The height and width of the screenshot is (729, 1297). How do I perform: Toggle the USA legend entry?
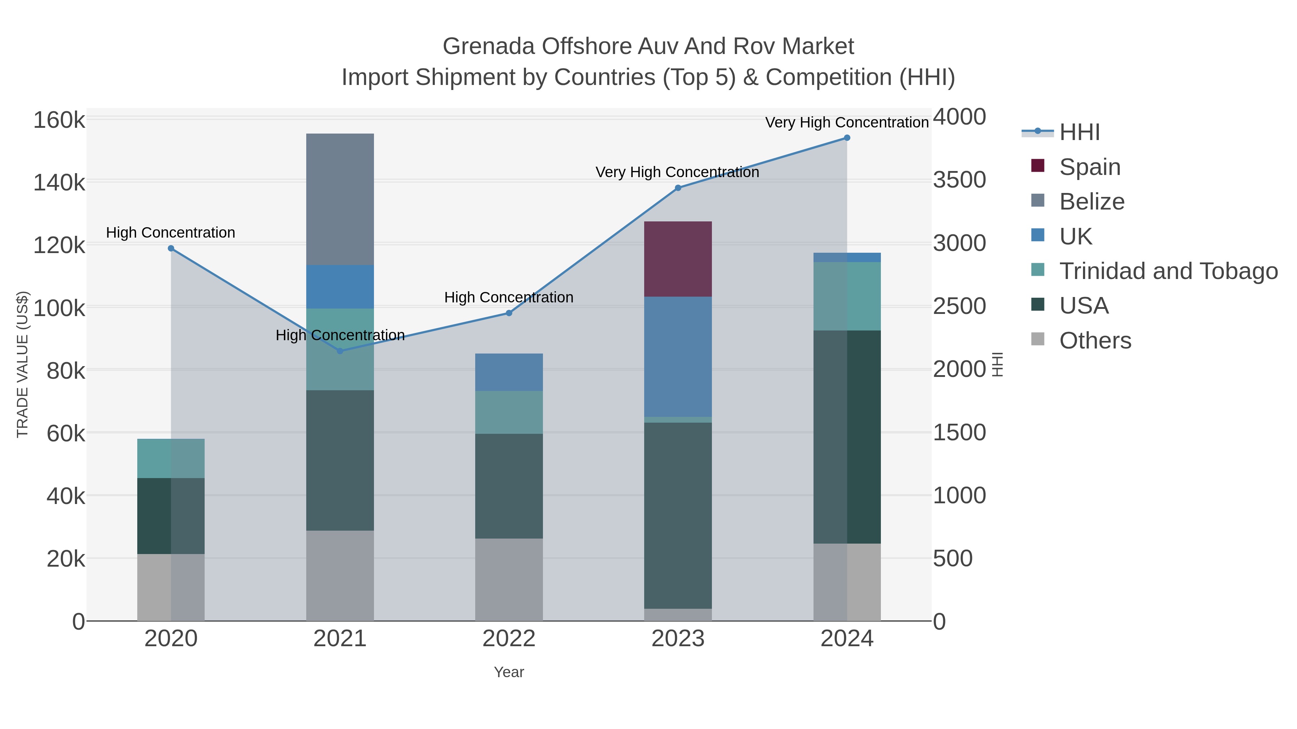point(1070,306)
